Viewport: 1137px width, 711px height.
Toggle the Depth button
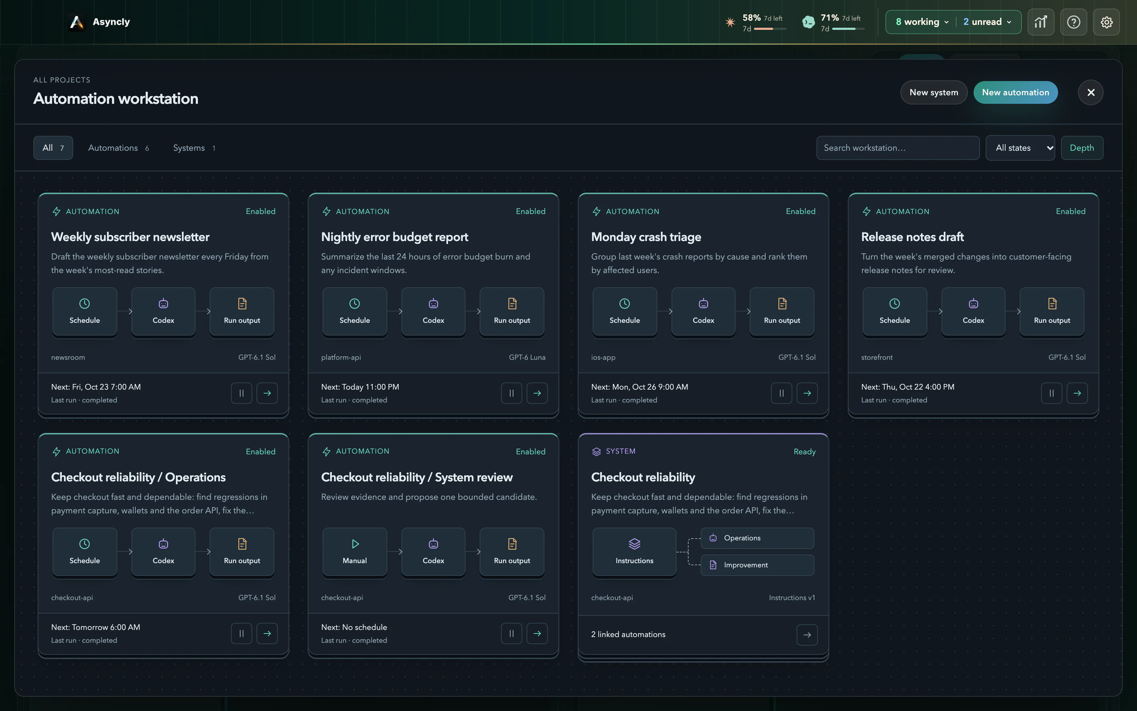click(x=1082, y=148)
